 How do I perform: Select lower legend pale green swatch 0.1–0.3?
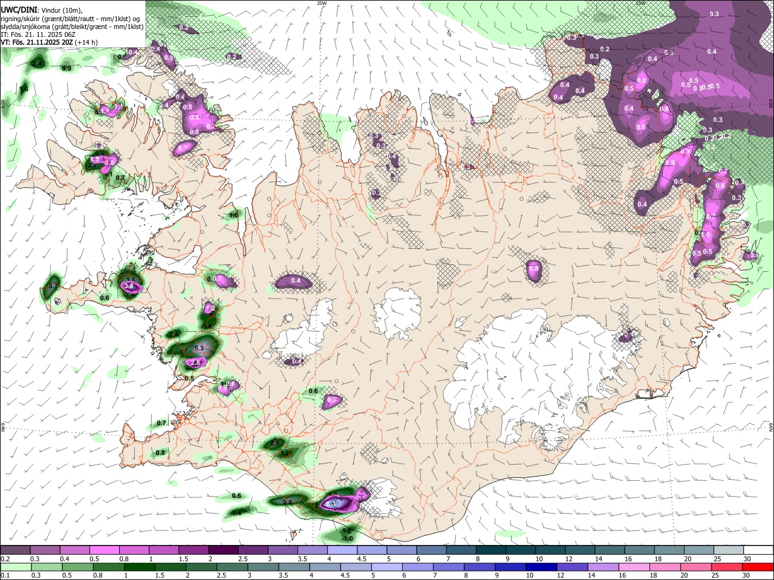(16, 567)
